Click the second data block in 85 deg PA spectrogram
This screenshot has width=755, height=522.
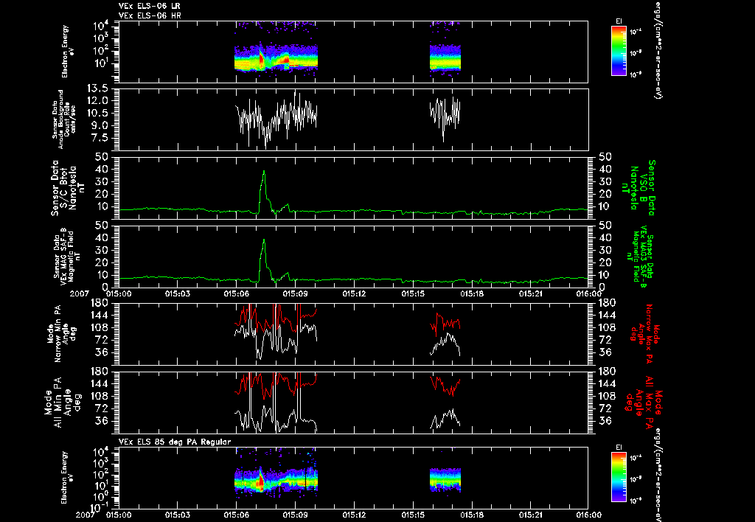[x=445, y=479]
